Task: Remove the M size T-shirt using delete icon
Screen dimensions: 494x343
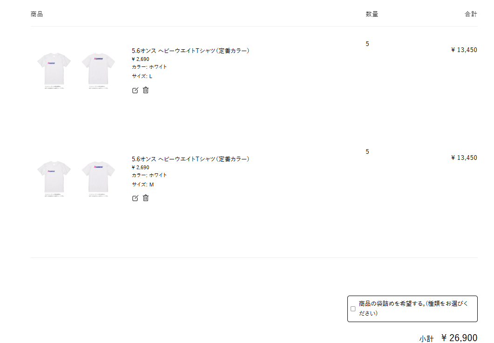Action: [146, 198]
